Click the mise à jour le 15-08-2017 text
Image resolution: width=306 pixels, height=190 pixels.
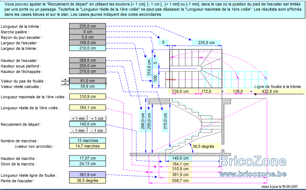click(x=280, y=186)
